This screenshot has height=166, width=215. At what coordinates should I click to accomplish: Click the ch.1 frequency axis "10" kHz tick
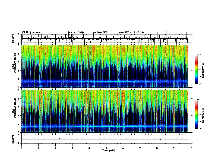[18, 45]
